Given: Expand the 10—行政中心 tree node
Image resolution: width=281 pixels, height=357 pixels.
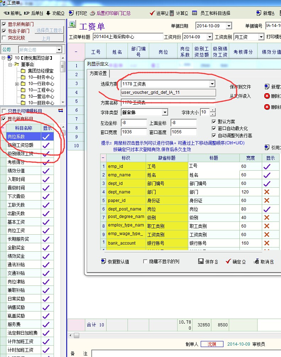Looking at the screenshot, I should point(17,84).
